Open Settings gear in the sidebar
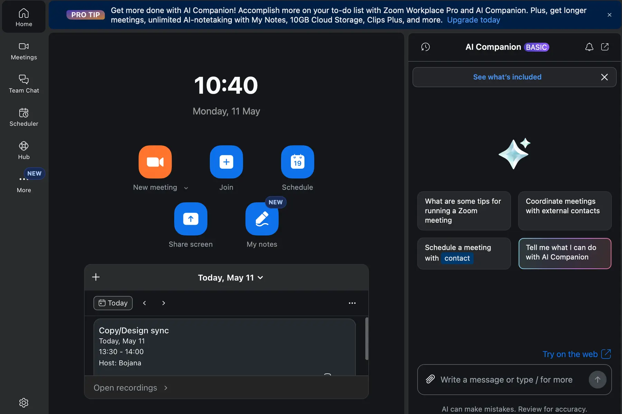This screenshot has height=414, width=622. click(24, 403)
